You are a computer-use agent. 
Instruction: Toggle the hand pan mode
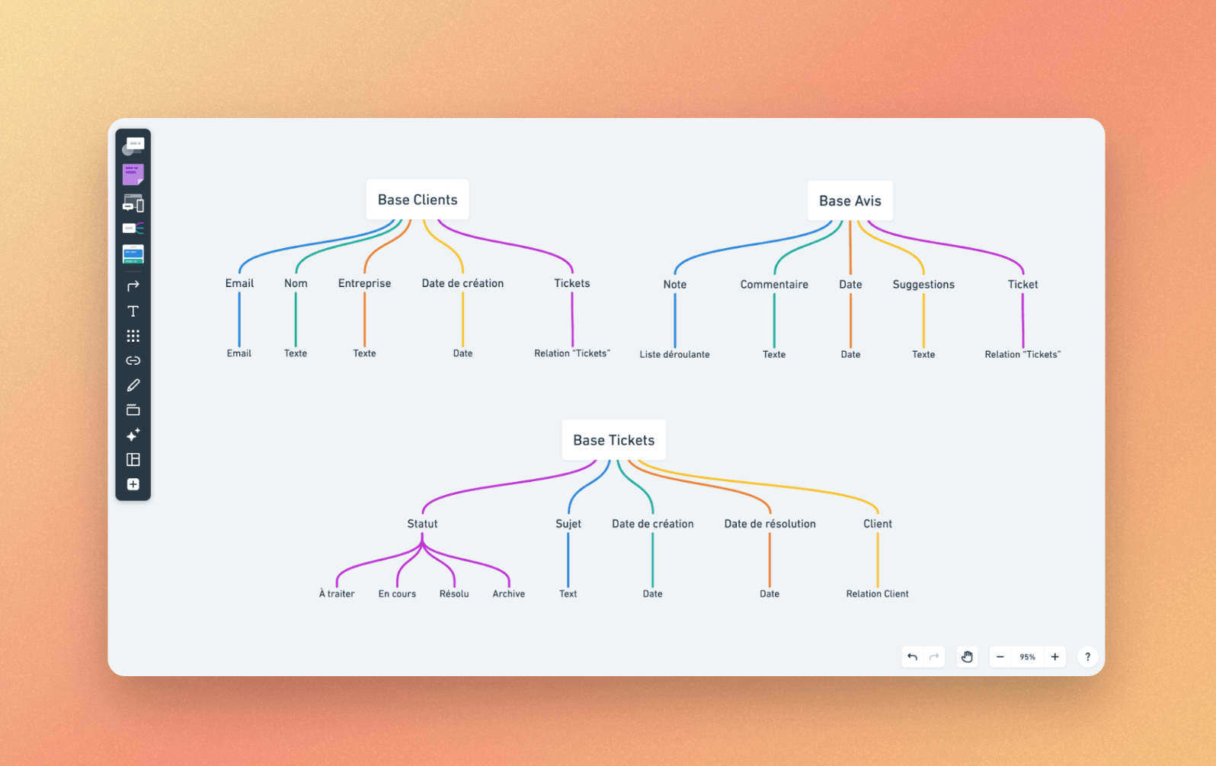click(967, 656)
